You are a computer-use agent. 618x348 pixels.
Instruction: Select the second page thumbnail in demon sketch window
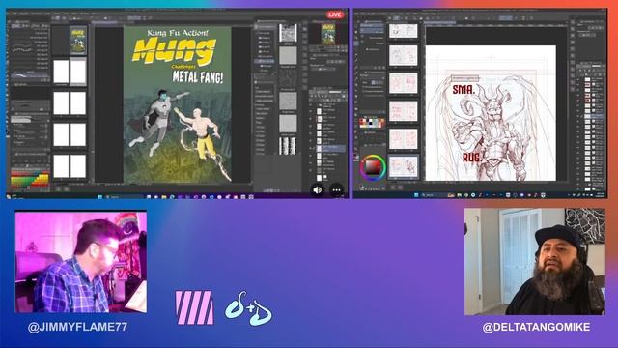click(x=404, y=55)
